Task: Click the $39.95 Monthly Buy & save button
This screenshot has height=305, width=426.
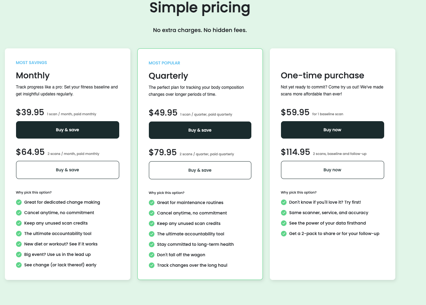Action: coord(67,130)
